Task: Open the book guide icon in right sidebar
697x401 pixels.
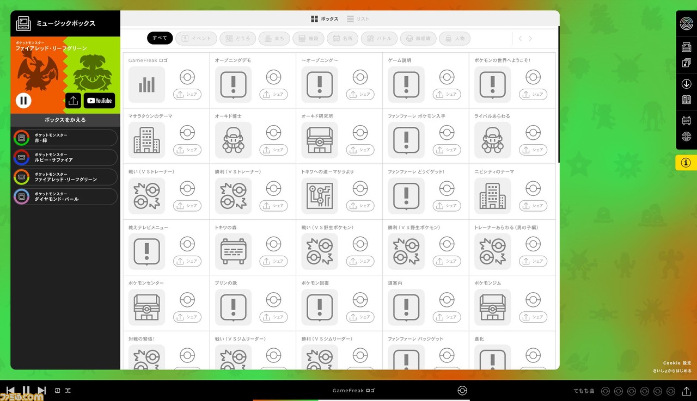Action: (x=687, y=100)
